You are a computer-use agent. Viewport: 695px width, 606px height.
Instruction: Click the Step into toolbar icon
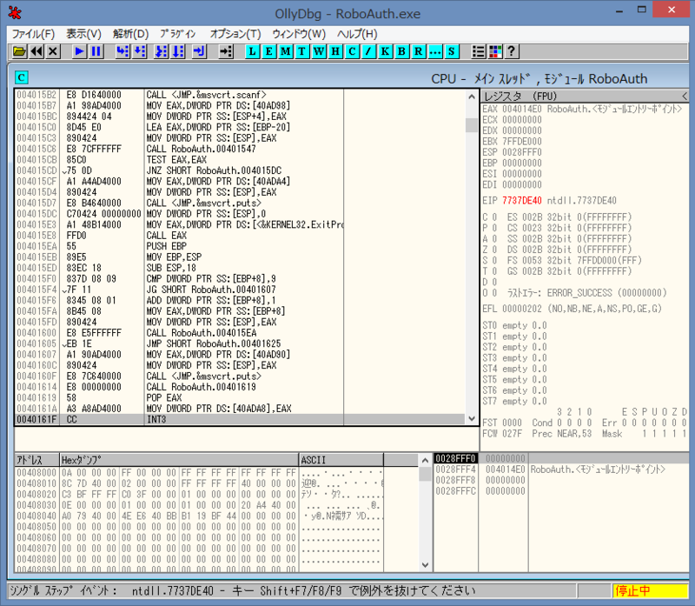[122, 51]
